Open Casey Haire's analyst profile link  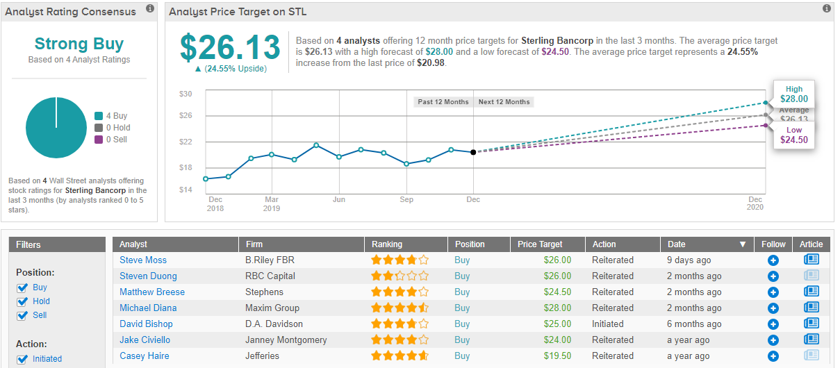[144, 356]
